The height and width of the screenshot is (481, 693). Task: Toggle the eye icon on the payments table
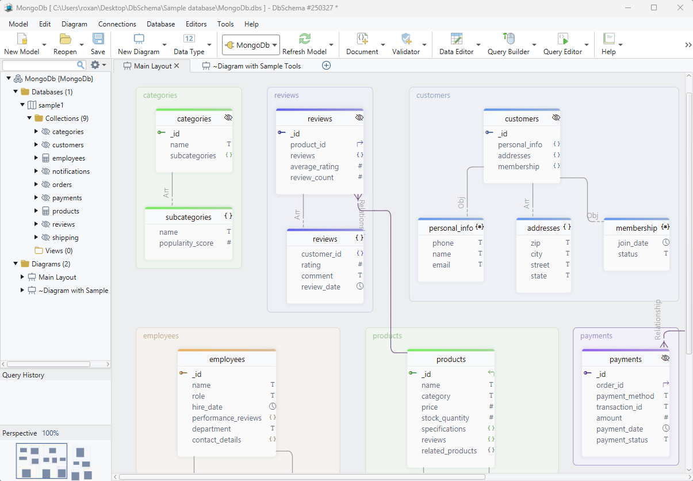point(665,358)
